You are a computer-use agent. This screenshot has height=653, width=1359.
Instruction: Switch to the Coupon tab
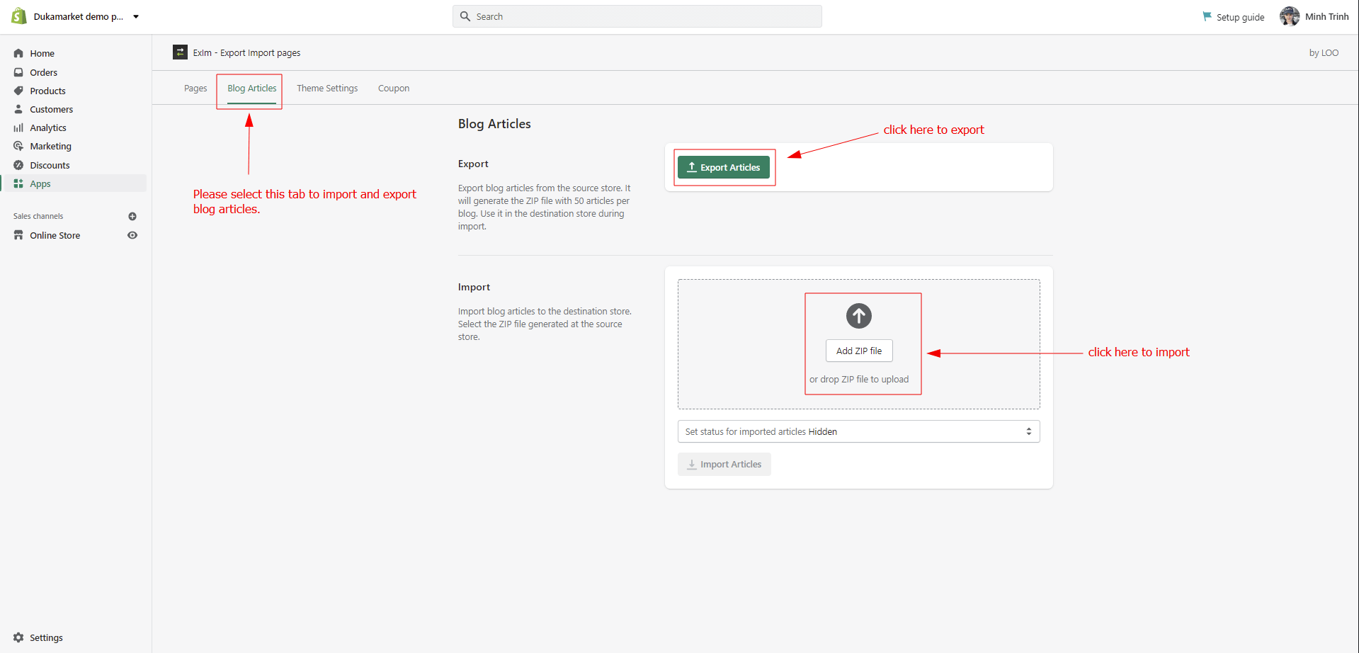(394, 89)
